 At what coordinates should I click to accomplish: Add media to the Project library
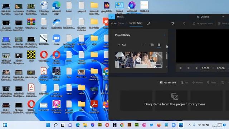pyautogui.click(x=122, y=45)
